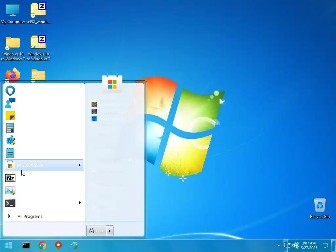Screen dimensions: 336x252
Task: Open My Computer desktop icon
Action: 13,13
